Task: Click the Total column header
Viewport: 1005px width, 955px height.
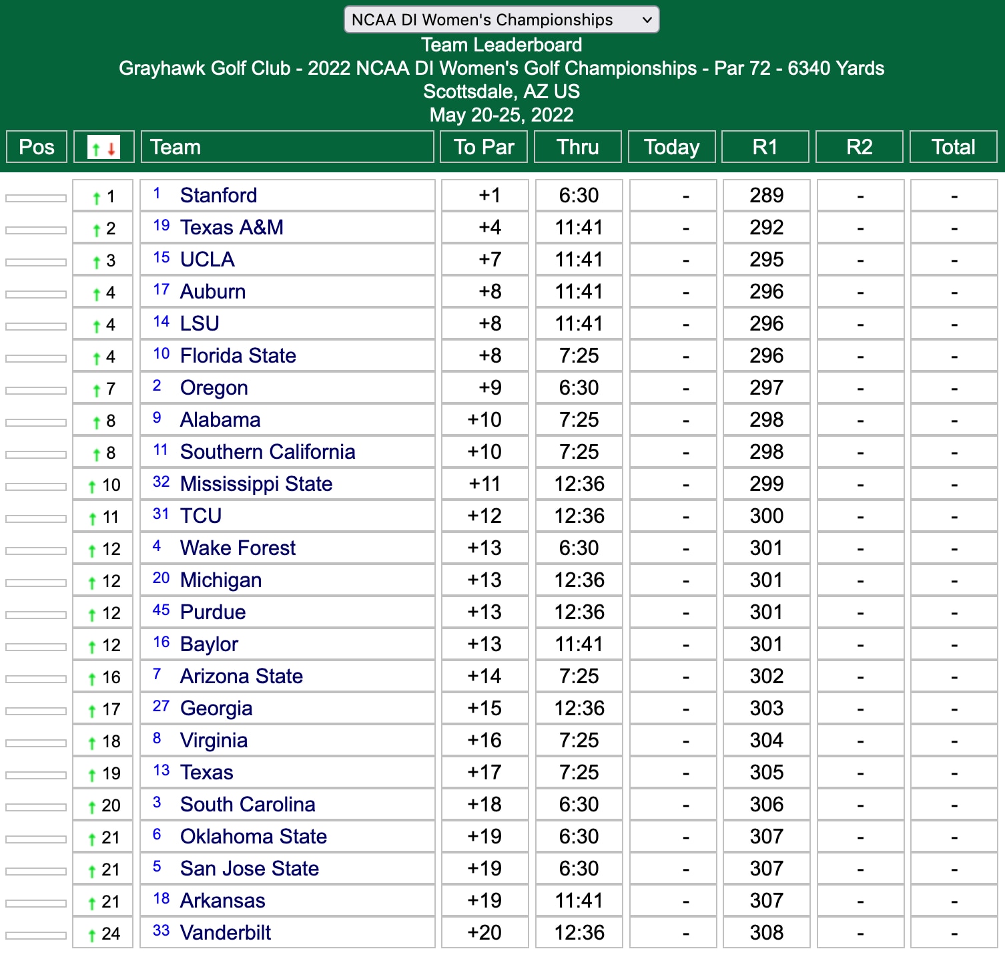Action: (953, 147)
